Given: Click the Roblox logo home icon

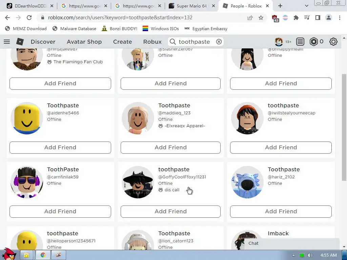Looking at the screenshot, I should point(20,42).
